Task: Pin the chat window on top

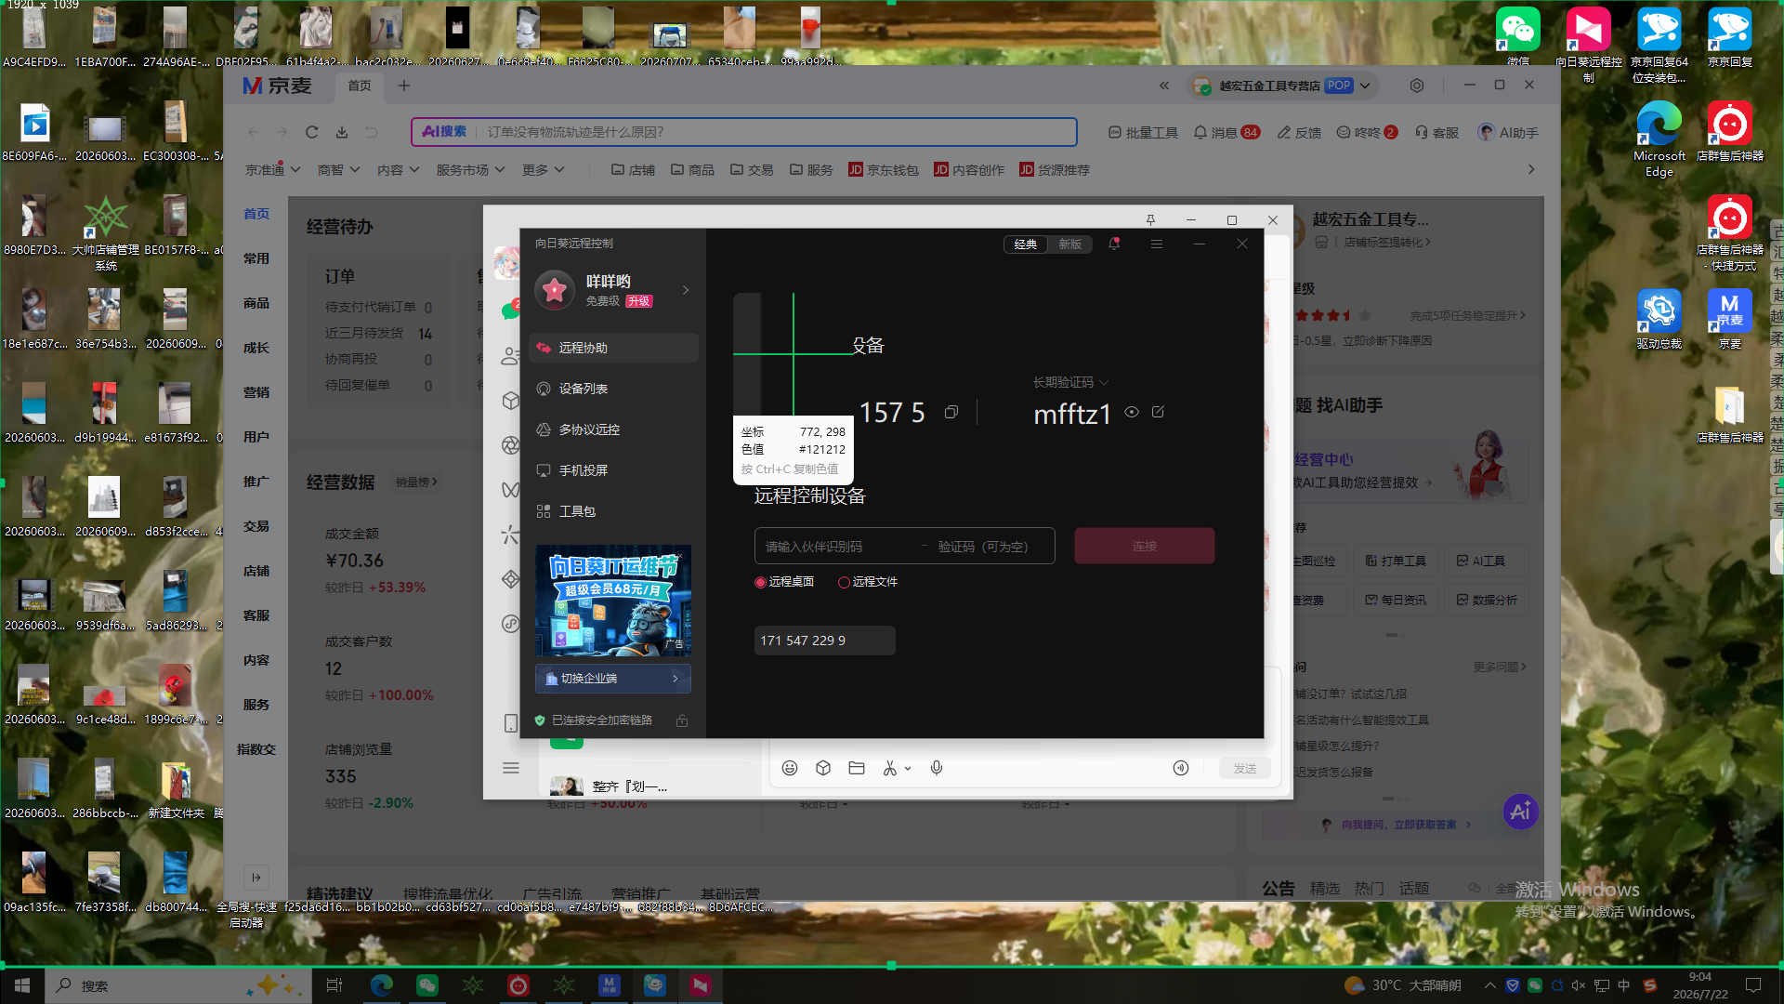Action: (x=1150, y=220)
